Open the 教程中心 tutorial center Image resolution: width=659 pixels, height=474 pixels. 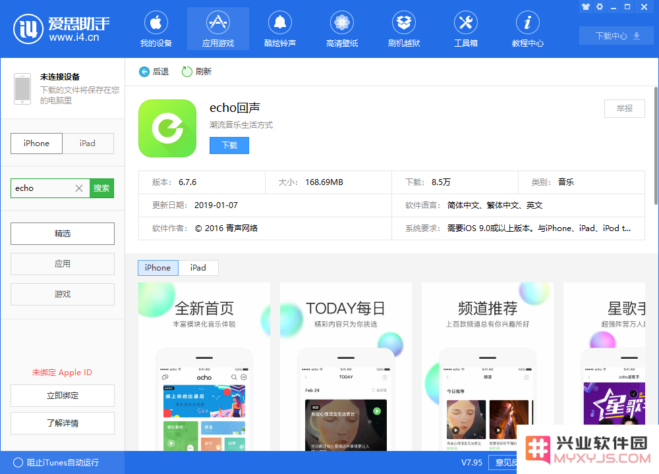527,29
